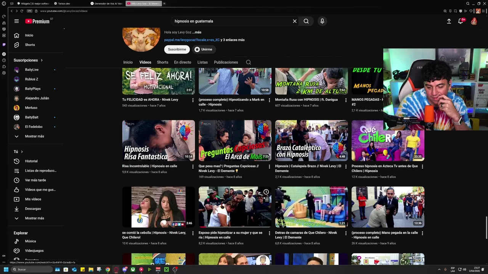Search within the channel using the magnifier
Screen dimensions: 488x274
[x=248, y=62]
